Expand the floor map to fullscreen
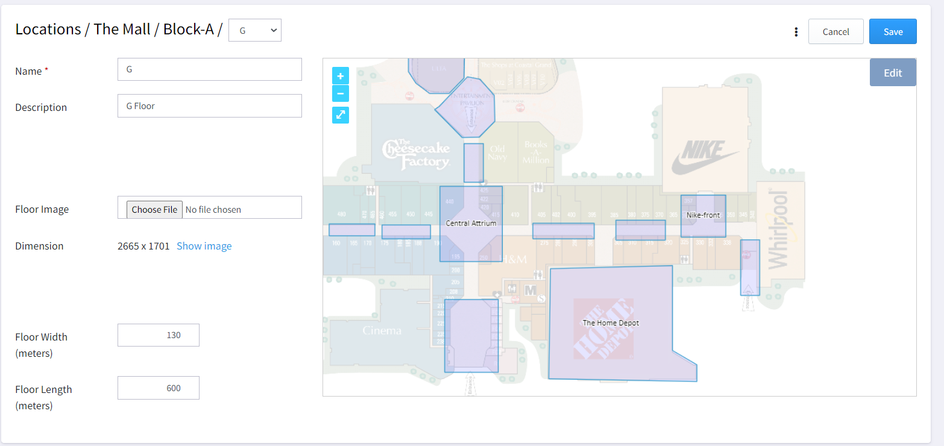The image size is (944, 446). (340, 115)
